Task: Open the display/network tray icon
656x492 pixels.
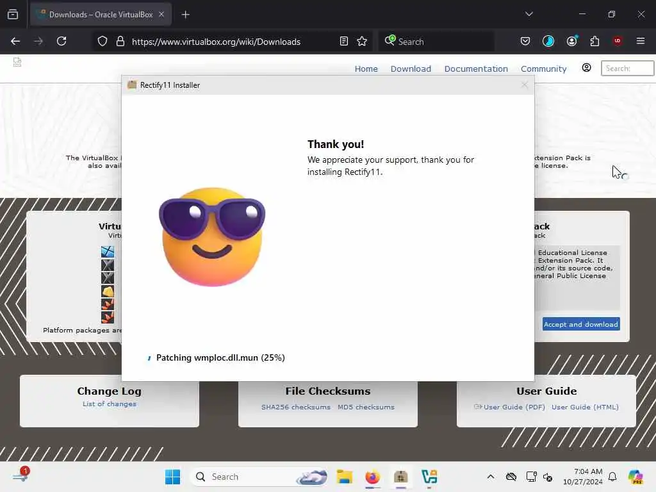Action: (531, 477)
